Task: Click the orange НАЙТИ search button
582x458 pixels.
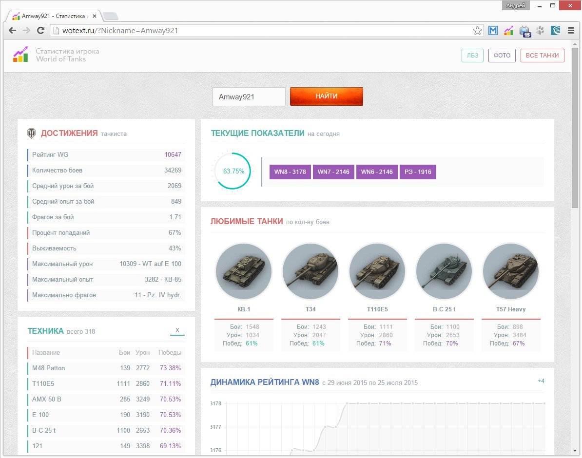Action: (x=326, y=96)
